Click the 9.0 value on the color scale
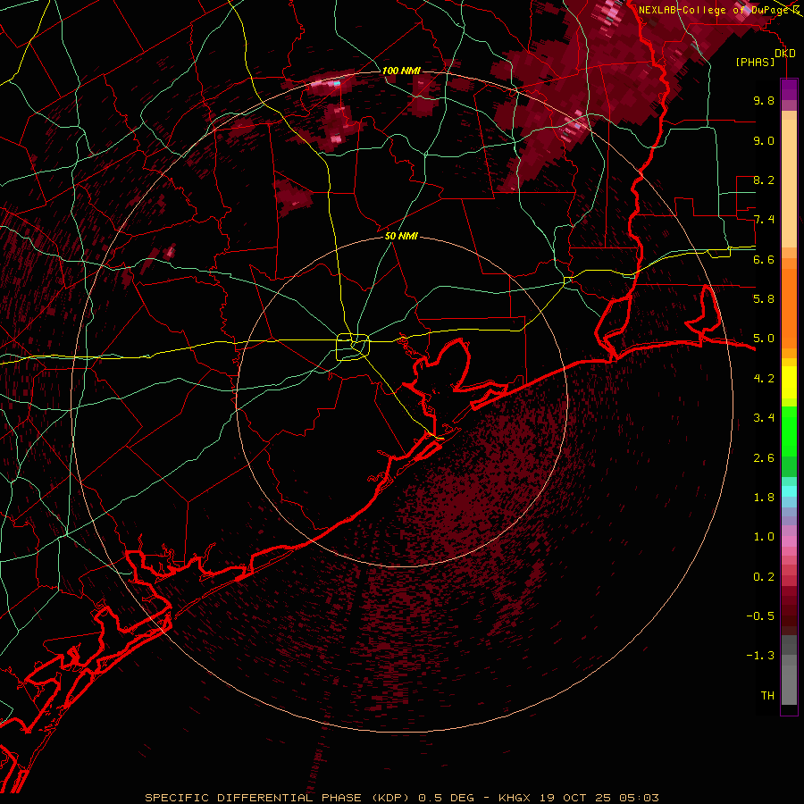 [764, 141]
